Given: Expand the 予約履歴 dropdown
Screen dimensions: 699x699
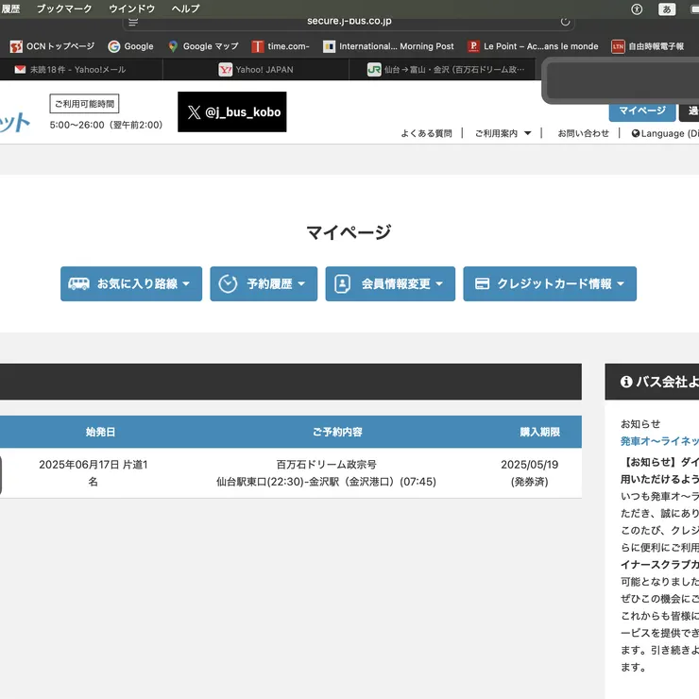Looking at the screenshot, I should click(264, 283).
